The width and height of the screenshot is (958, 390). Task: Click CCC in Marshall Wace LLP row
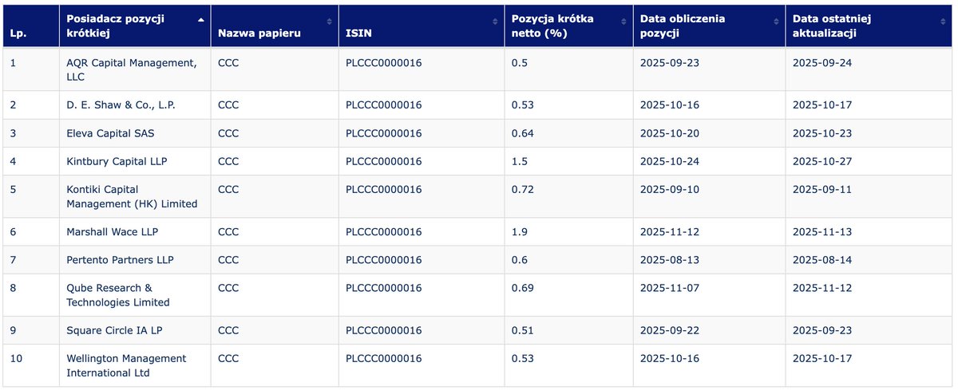[x=228, y=231]
